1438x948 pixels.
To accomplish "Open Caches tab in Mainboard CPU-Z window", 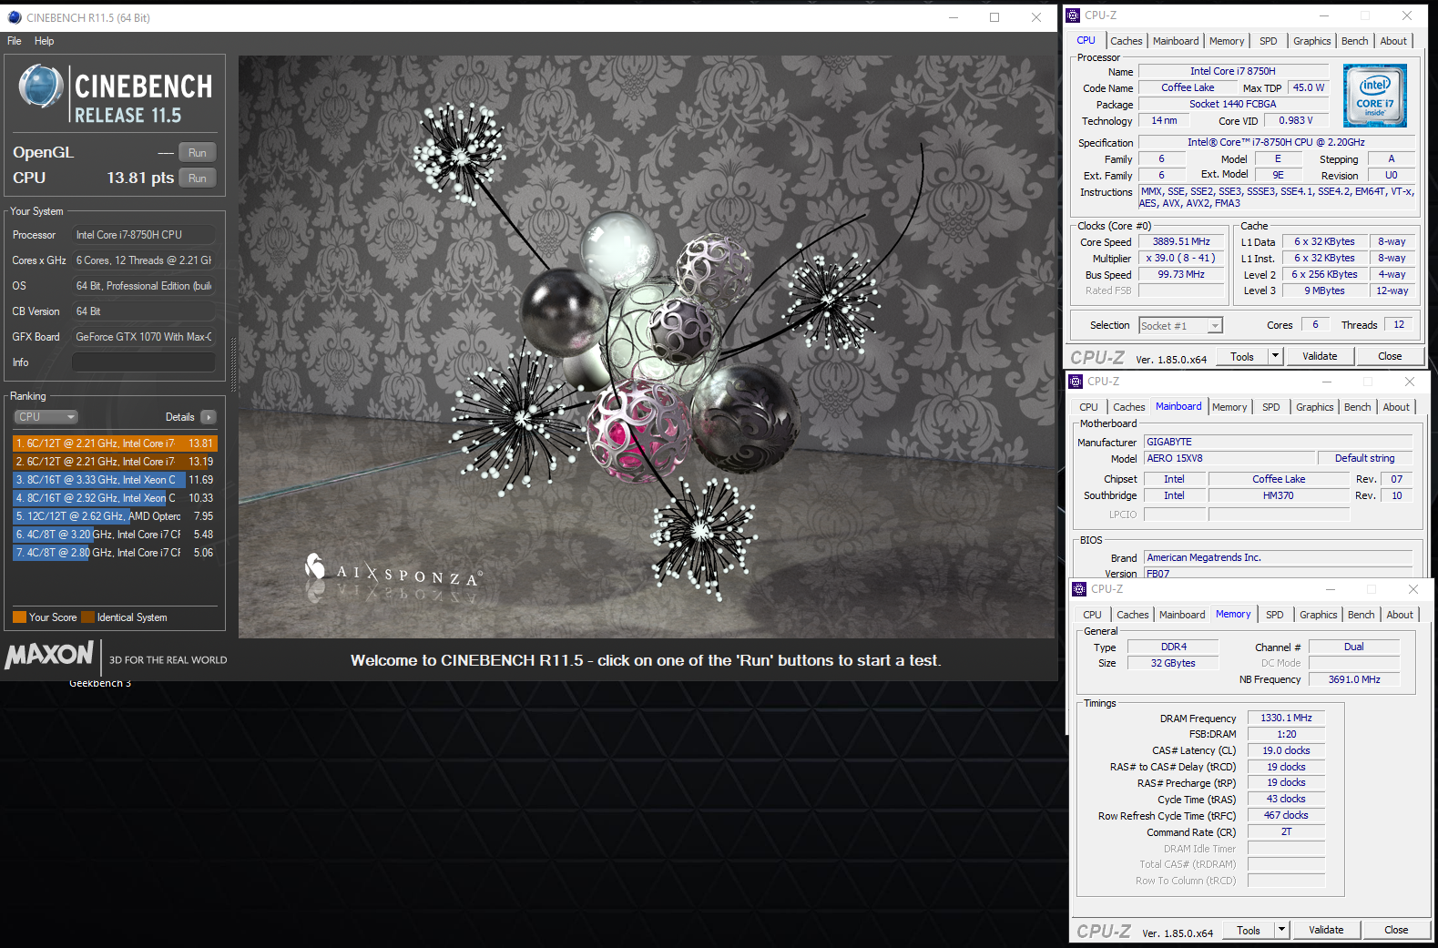I will (1129, 407).
